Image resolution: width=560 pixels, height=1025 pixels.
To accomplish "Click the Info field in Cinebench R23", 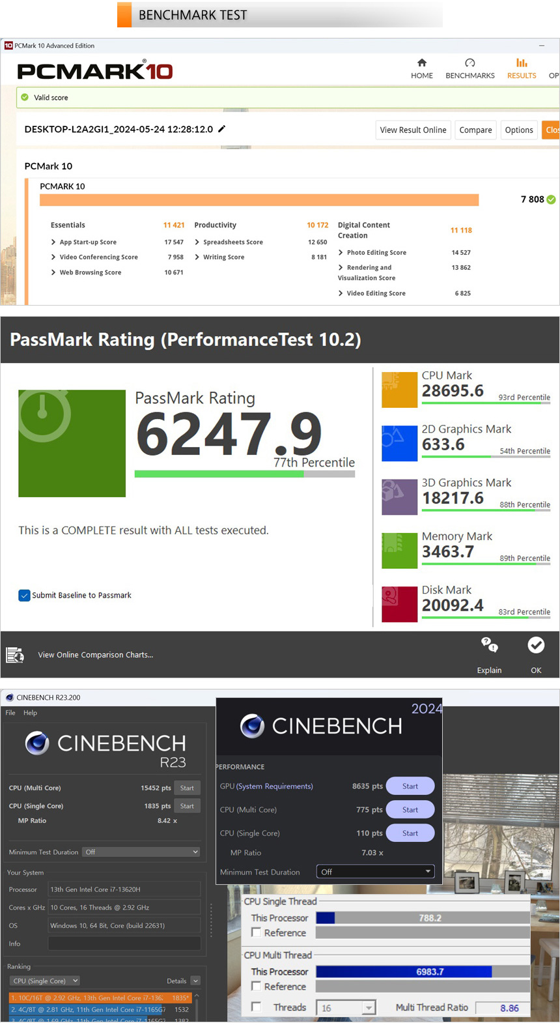I will tap(124, 944).
